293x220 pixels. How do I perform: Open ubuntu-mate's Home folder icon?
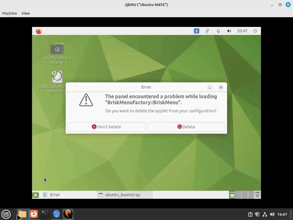[x=57, y=54]
